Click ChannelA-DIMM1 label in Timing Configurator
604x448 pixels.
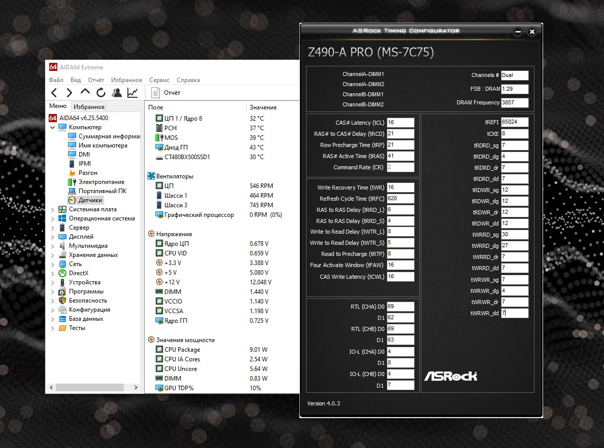tap(363, 74)
